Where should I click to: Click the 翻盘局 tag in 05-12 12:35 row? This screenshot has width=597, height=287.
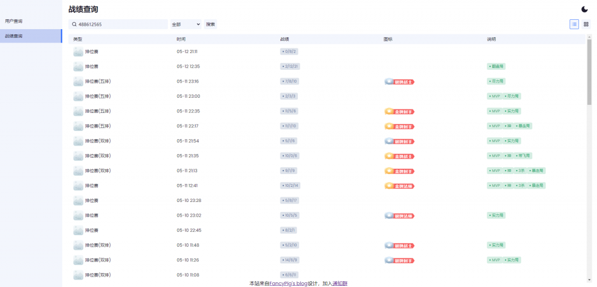496,66
